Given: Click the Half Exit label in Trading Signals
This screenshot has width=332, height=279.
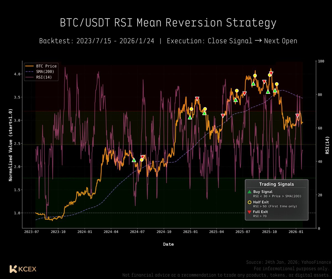Looking at the screenshot, I should pos(260,202).
